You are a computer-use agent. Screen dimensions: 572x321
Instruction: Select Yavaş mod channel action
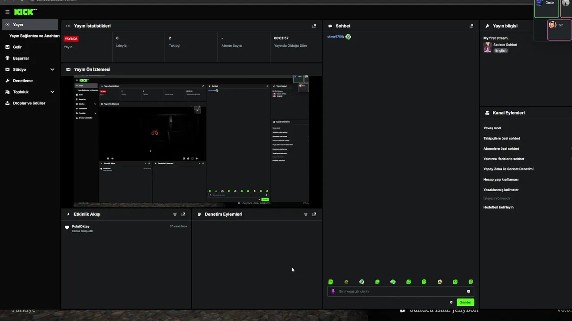(492, 128)
